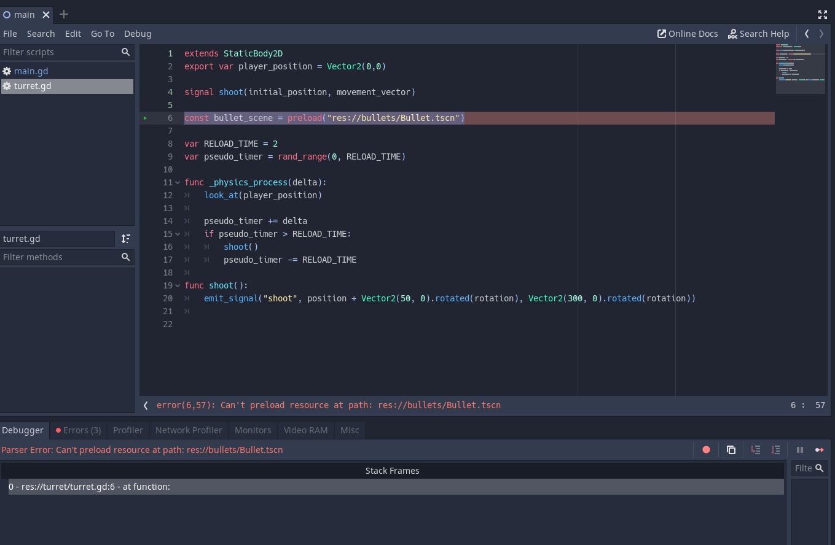
Task: Fold the if block on line 15
Action: [177, 234]
